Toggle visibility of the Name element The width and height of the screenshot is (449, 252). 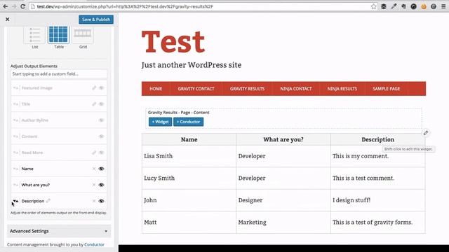pyautogui.click(x=101, y=169)
